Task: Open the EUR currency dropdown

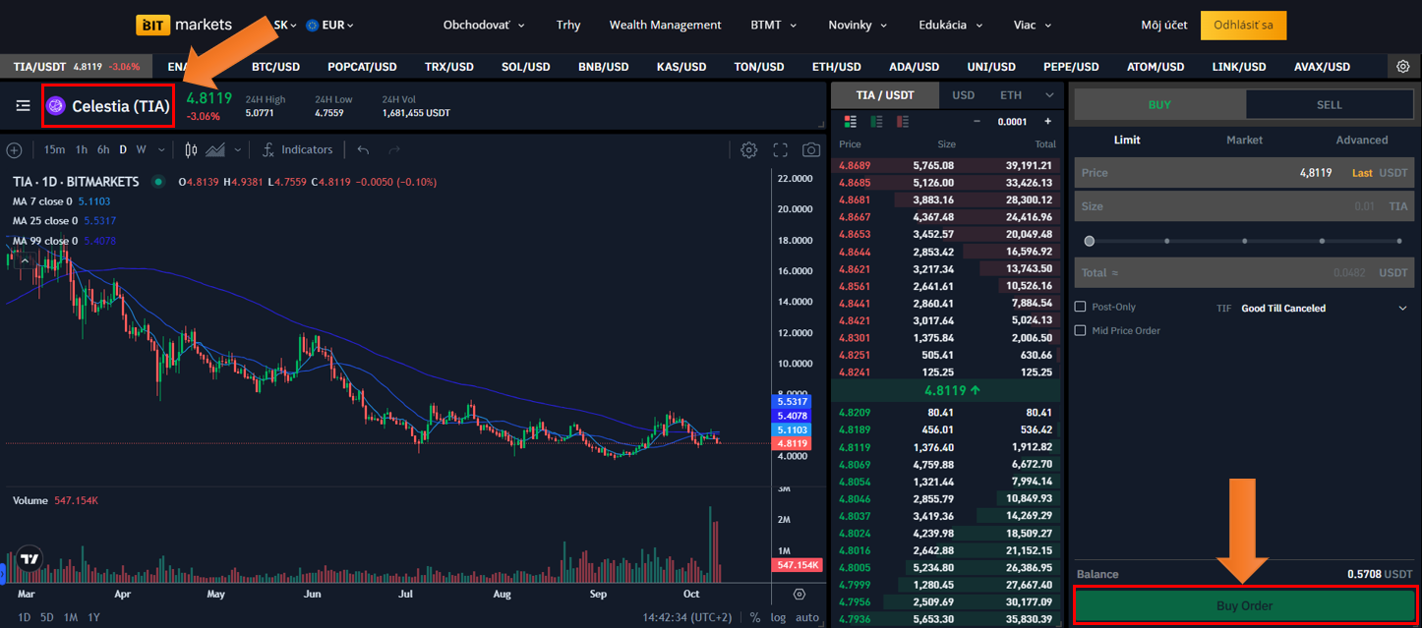Action: pos(329,26)
